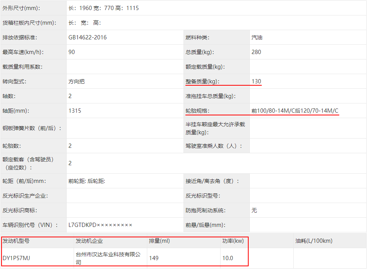The height and width of the screenshot is (269, 367).
Task: Click the 油耗(L/100km) column header
Action: click(314, 241)
